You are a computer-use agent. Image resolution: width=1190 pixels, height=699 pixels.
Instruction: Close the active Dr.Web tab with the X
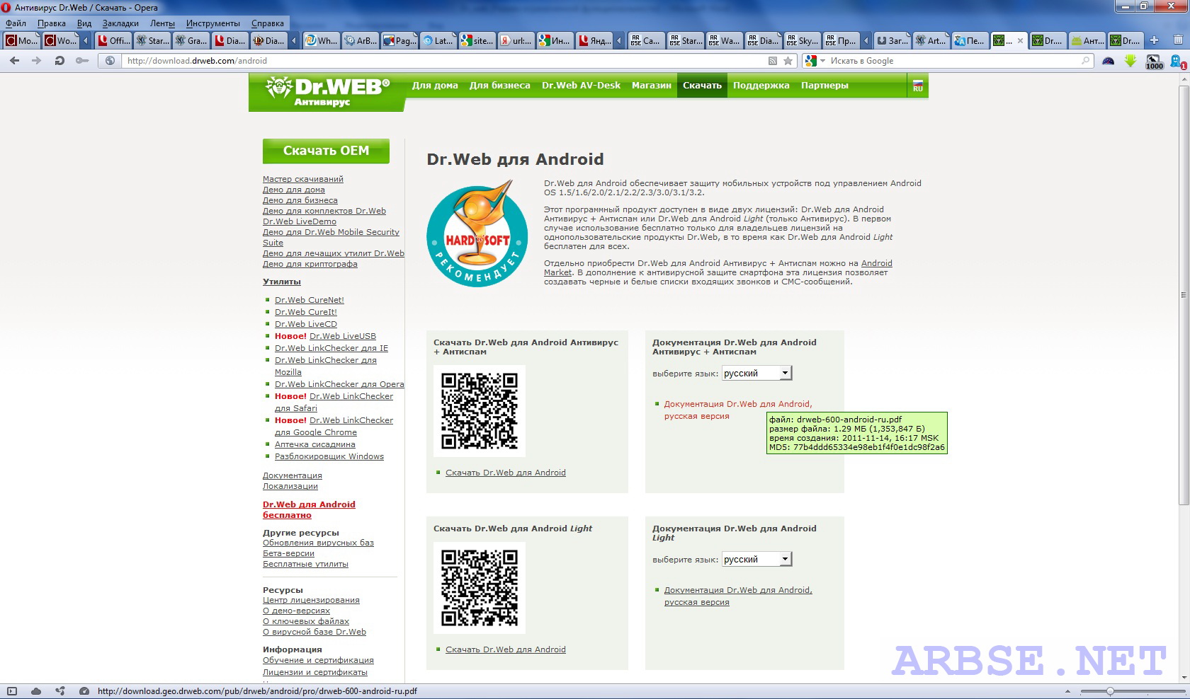click(1021, 40)
